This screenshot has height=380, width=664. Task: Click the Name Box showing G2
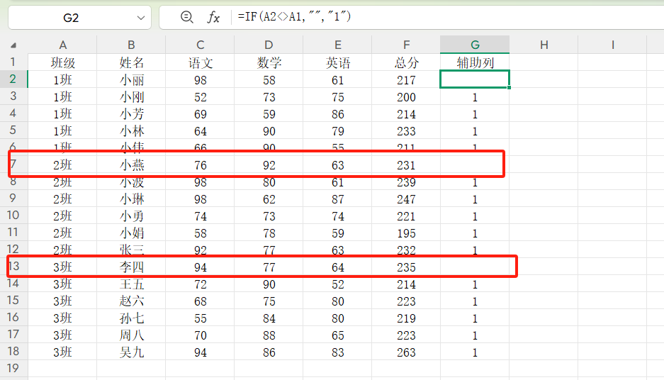pyautogui.click(x=79, y=18)
